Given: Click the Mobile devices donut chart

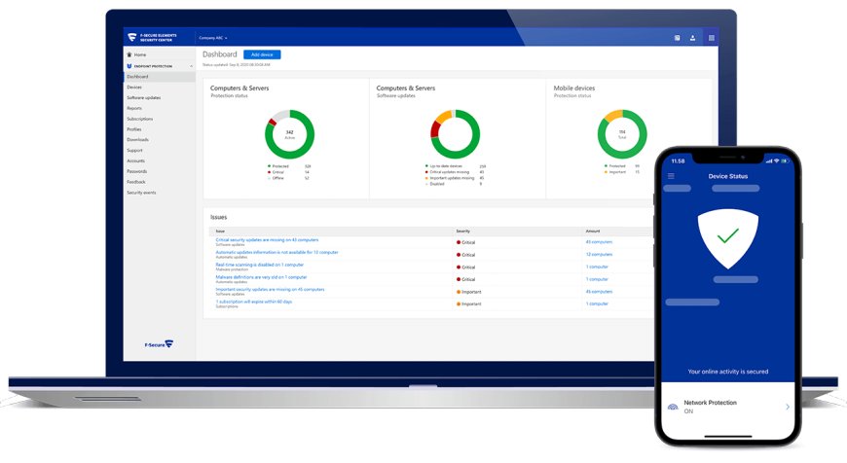Looking at the screenshot, I should (x=622, y=134).
